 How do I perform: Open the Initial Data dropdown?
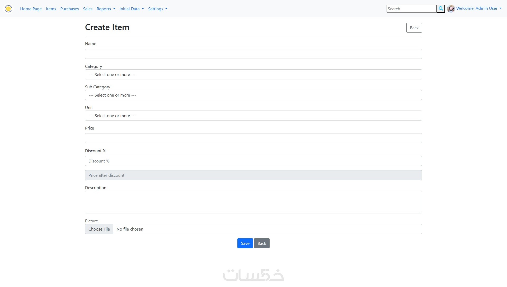point(132,9)
